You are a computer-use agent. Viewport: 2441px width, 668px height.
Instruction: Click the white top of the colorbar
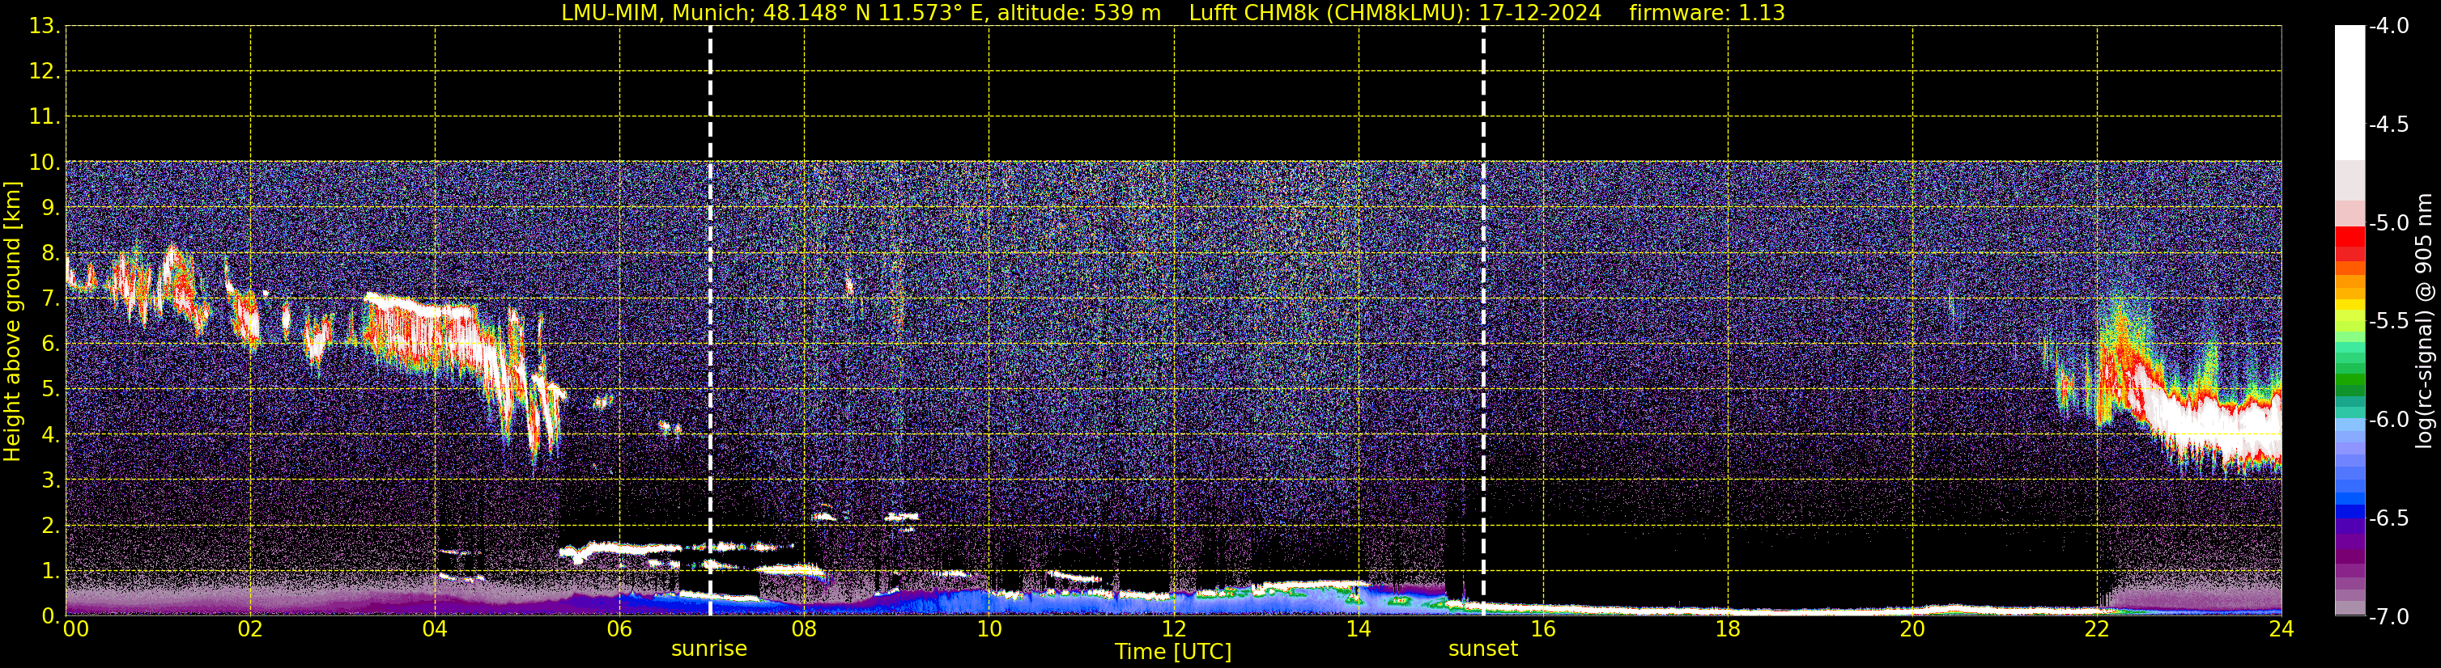pyautogui.click(x=2350, y=91)
